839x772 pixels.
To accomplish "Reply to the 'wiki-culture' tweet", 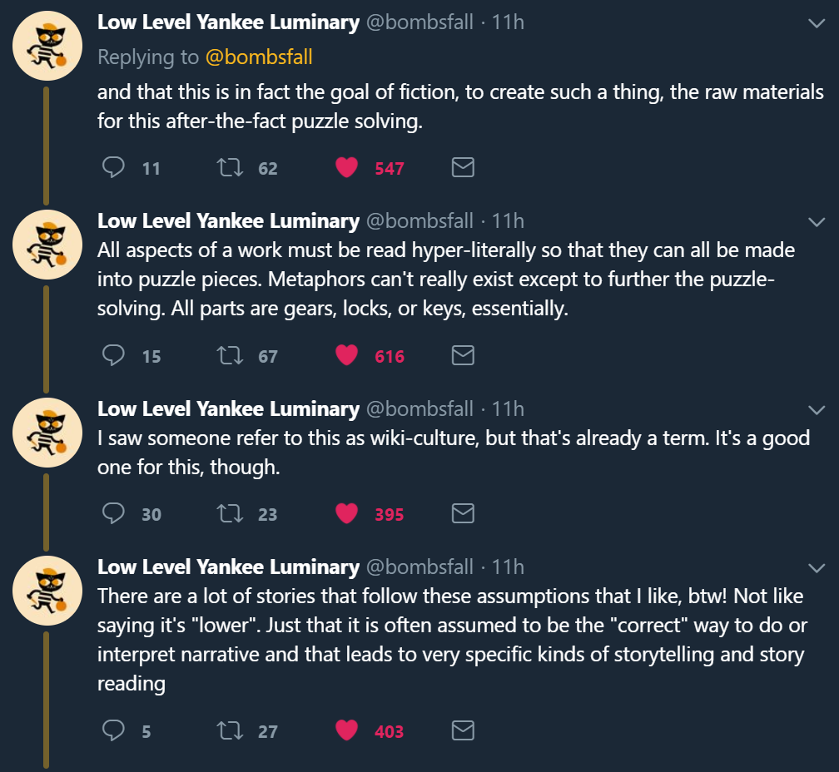I will (112, 513).
